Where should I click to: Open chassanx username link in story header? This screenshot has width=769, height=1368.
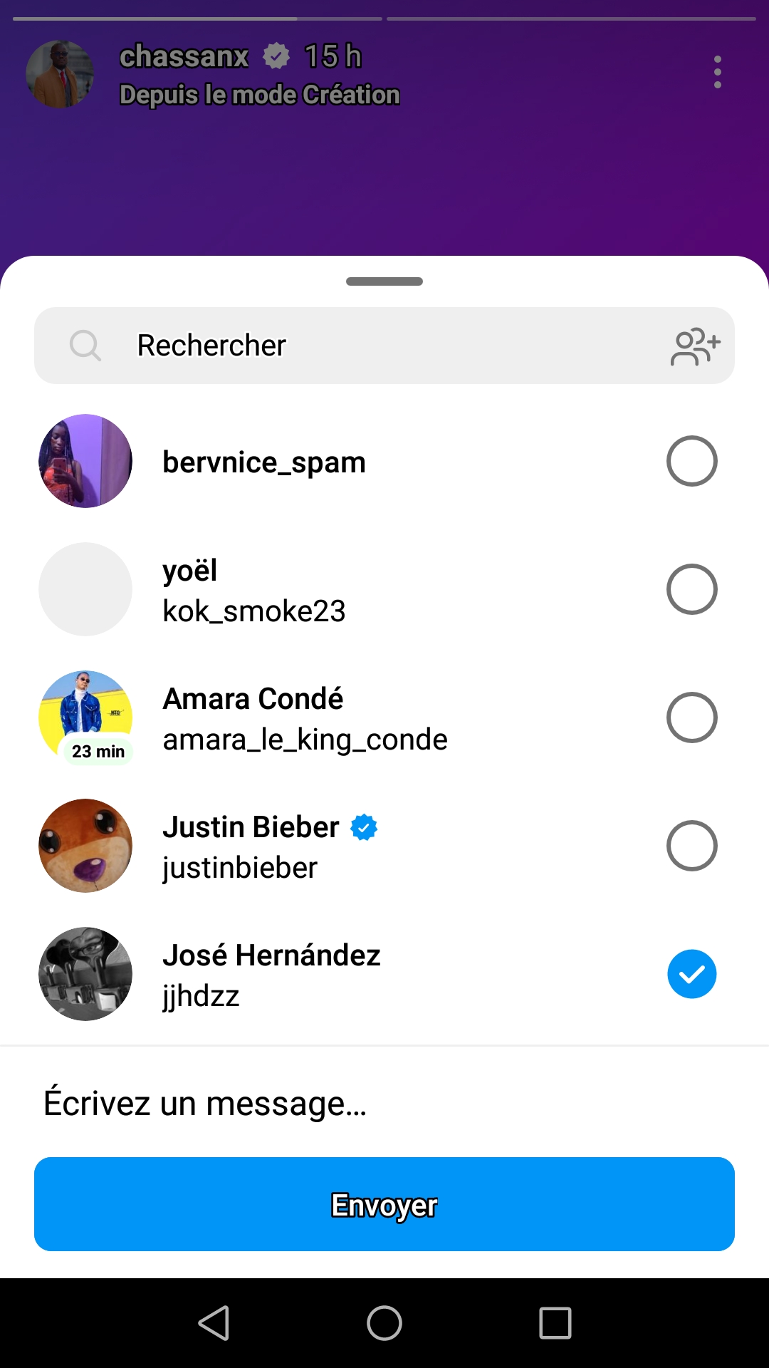[x=184, y=56]
